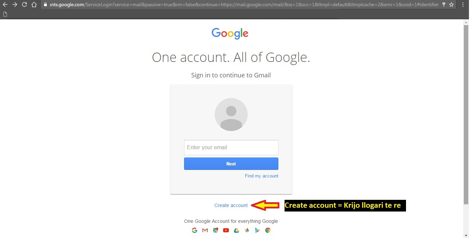Click the browser URL address bar
470x238 pixels.
pyautogui.click(x=241, y=5)
